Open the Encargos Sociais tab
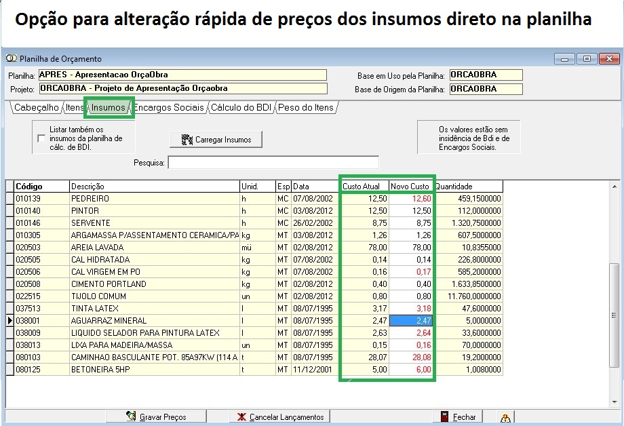This screenshot has height=426, width=624. coord(168,107)
